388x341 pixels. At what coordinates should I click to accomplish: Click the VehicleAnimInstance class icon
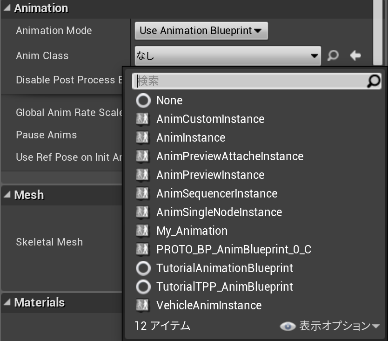[x=142, y=305]
